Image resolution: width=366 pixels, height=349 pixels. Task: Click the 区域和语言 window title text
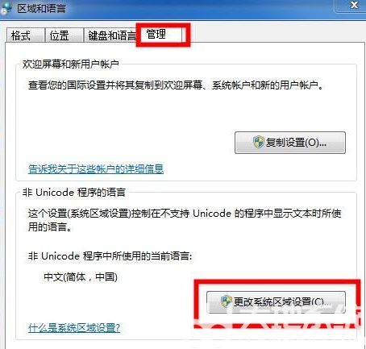pyautogui.click(x=41, y=8)
